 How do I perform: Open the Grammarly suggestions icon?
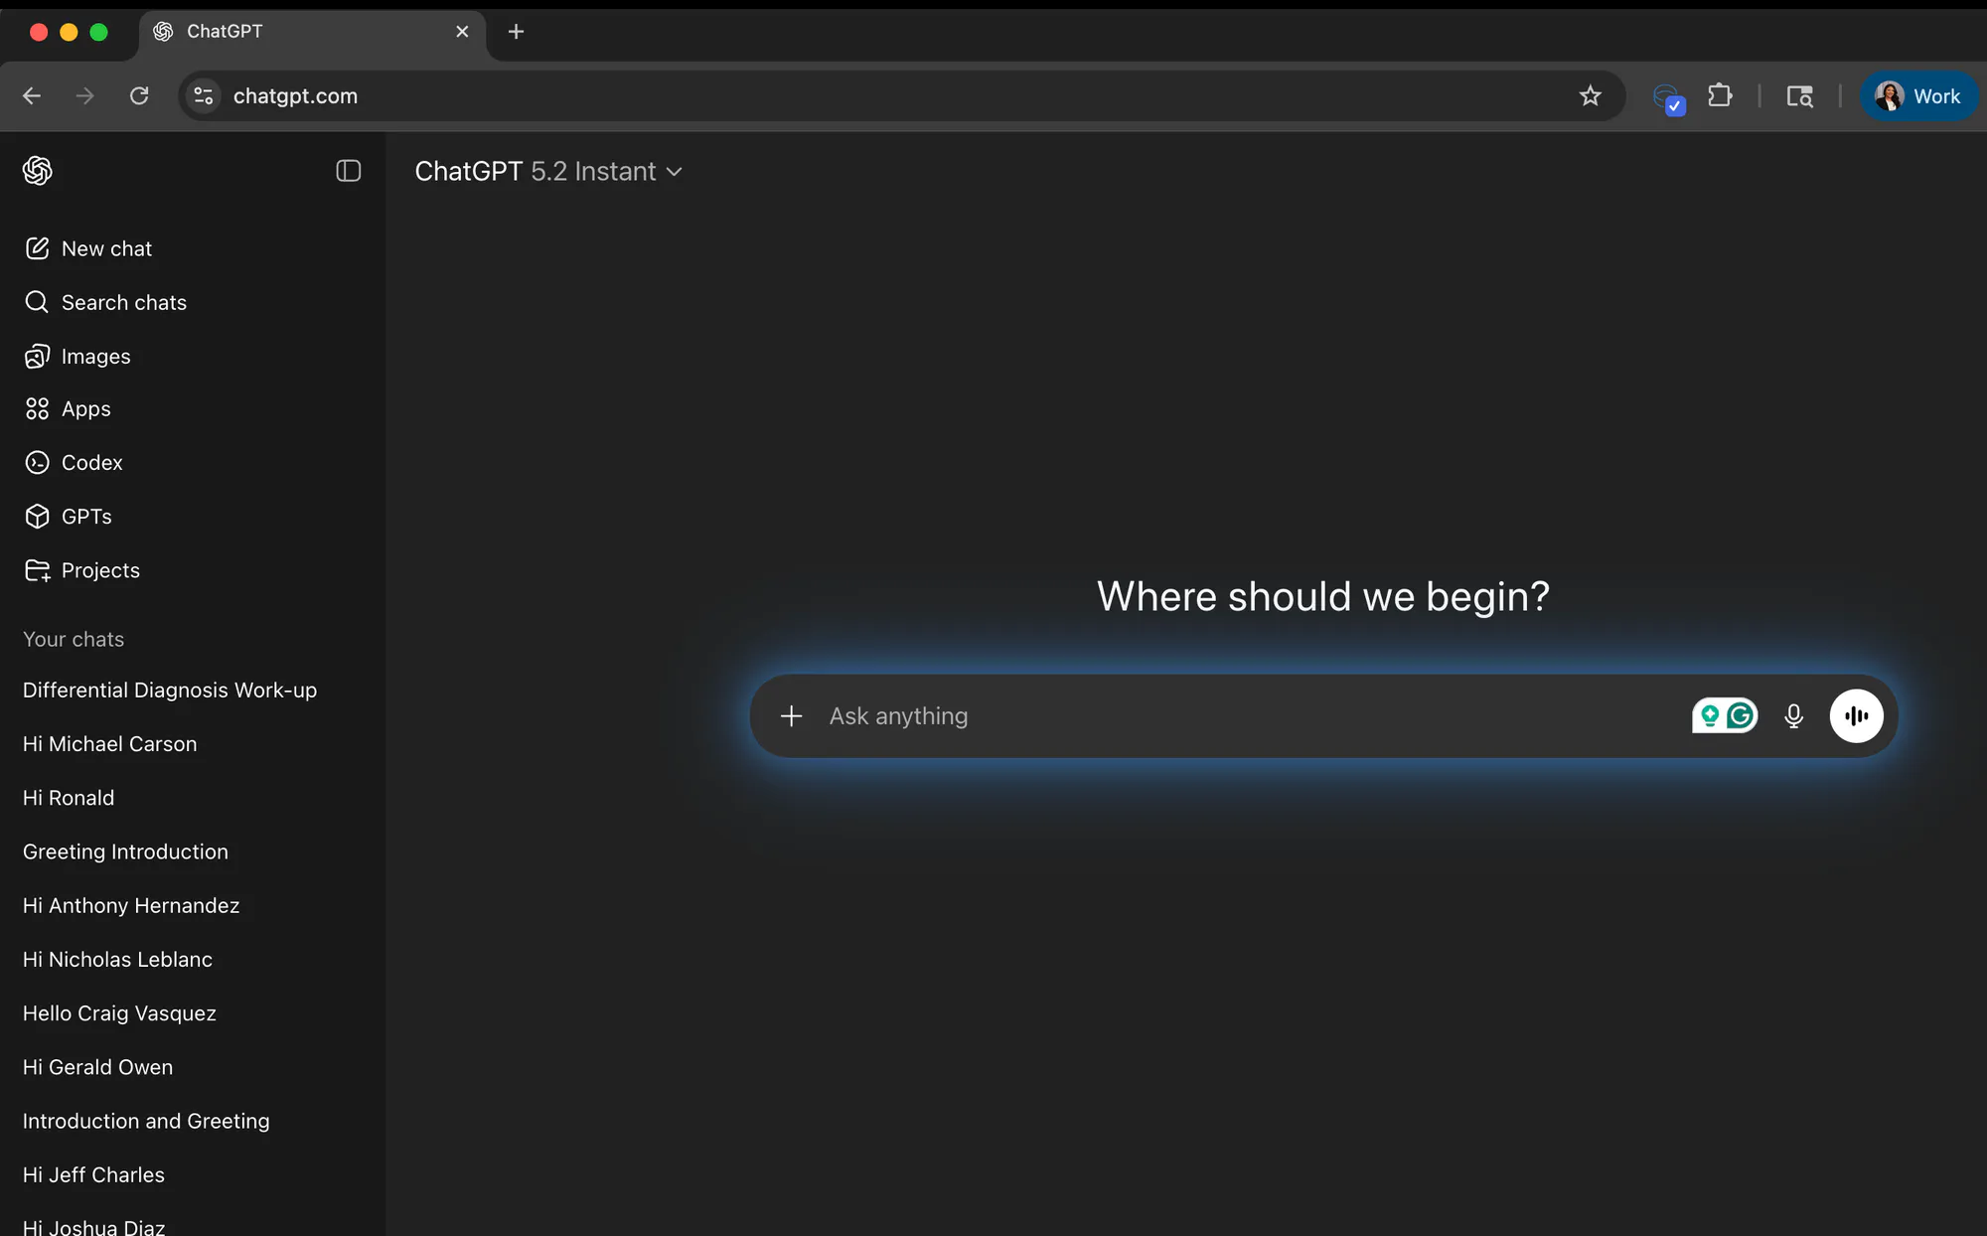1726,715
